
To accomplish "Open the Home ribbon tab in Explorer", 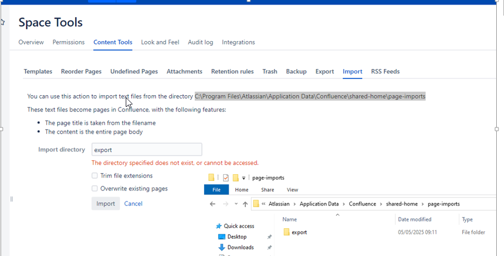I will [x=241, y=190].
